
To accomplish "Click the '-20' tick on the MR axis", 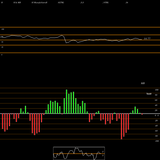I will tap(156, 121).
